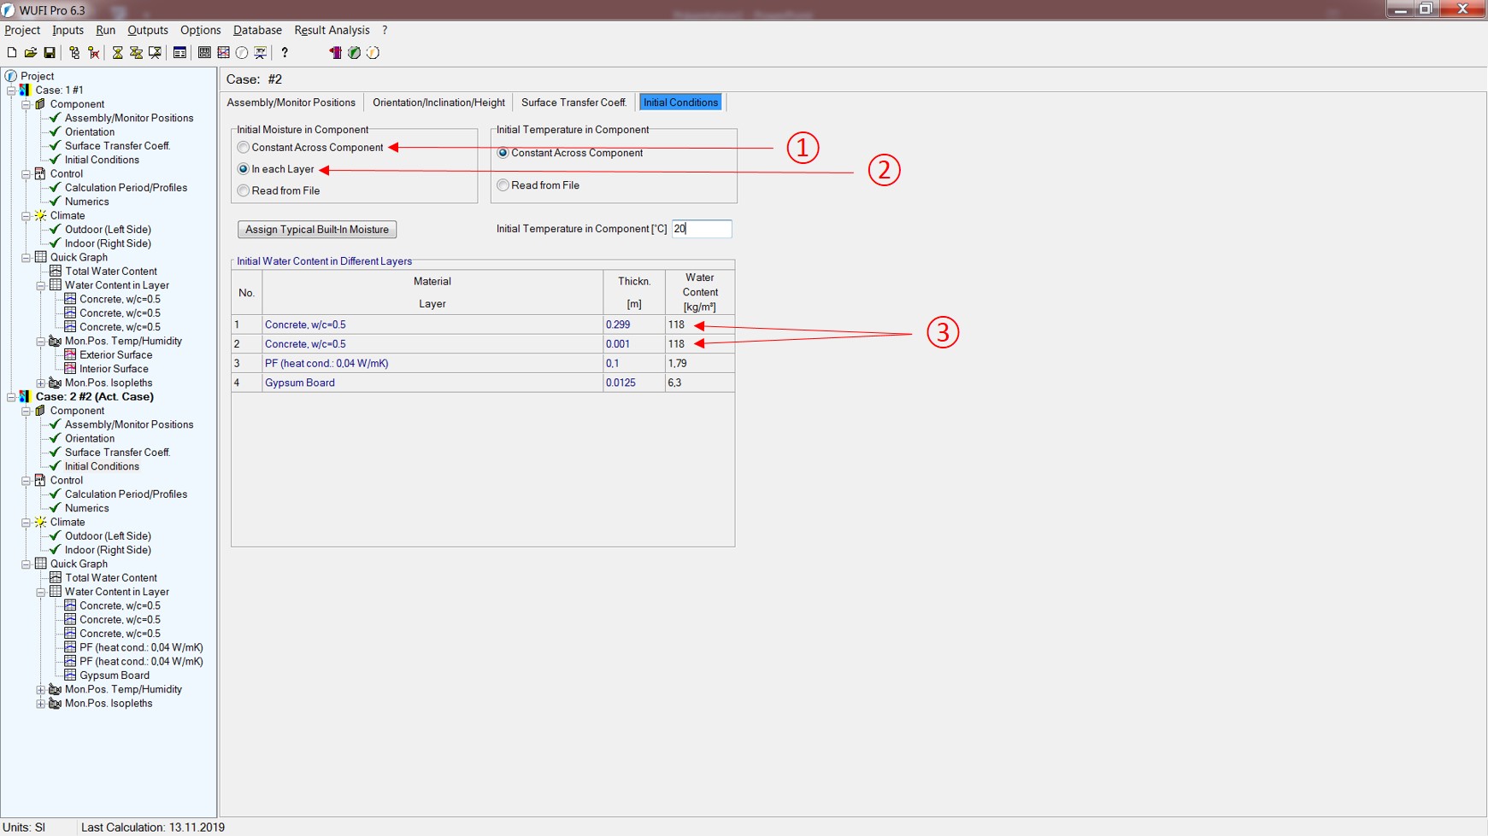Screen dimensions: 1488x836
Task: Click the New Project toolbar icon
Action: click(12, 53)
